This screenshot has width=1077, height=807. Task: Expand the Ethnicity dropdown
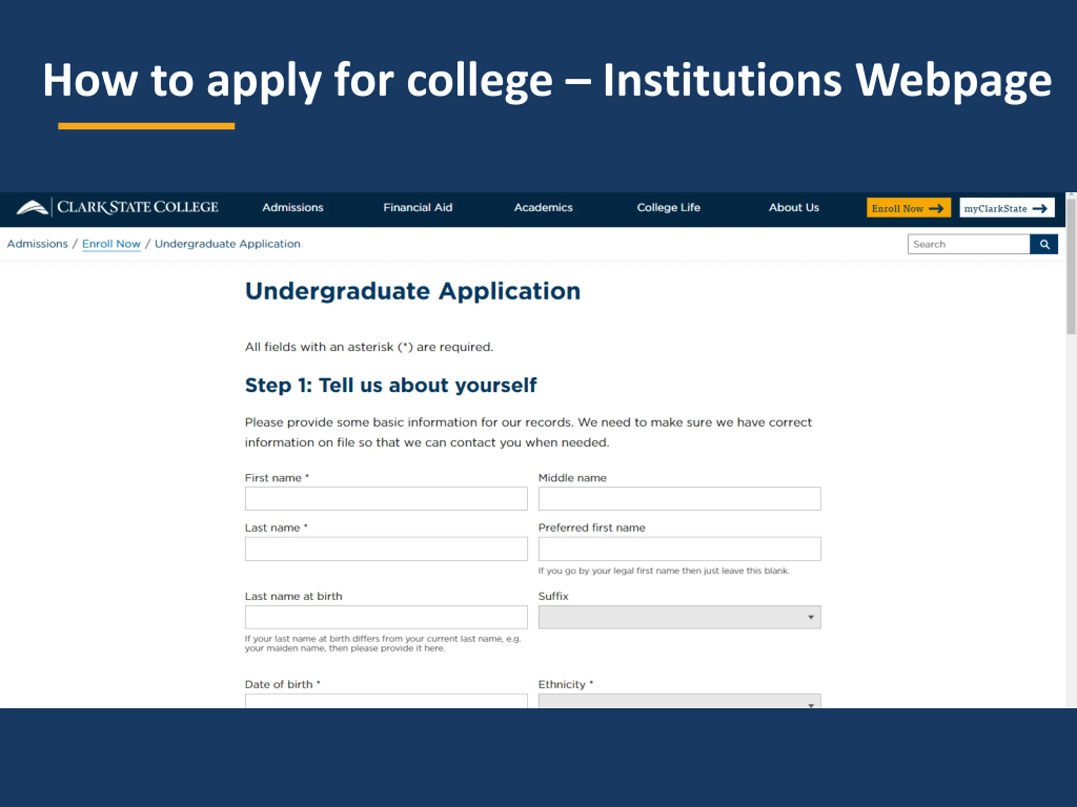pyautogui.click(x=679, y=702)
